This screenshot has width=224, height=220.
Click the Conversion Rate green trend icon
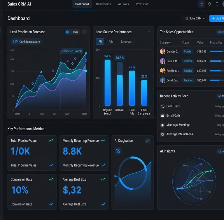tap(51, 179)
